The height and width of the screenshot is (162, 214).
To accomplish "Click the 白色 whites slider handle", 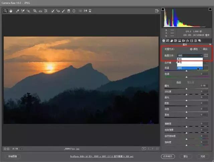I will pyautogui.click(x=187, y=112).
